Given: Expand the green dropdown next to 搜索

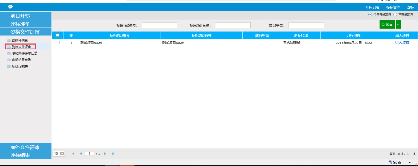Looking at the screenshot, I should [398, 25].
